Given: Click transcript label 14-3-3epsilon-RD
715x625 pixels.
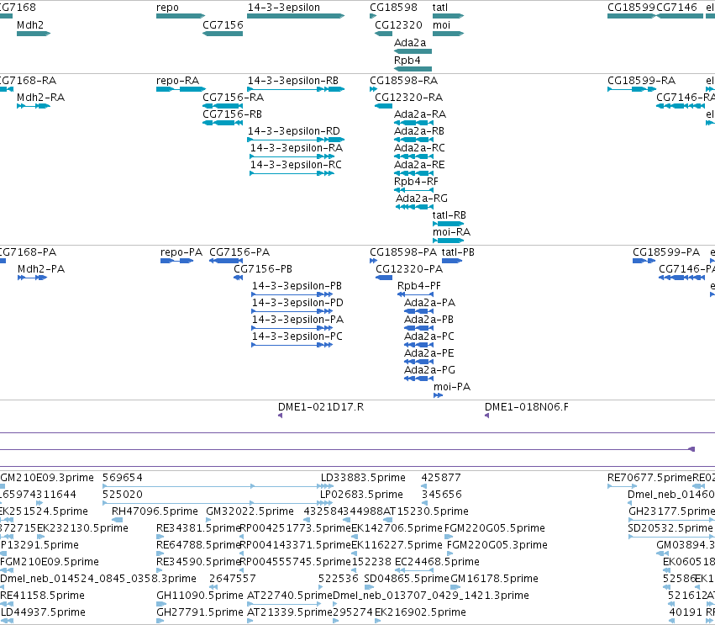Looking at the screenshot, I should point(294,131).
